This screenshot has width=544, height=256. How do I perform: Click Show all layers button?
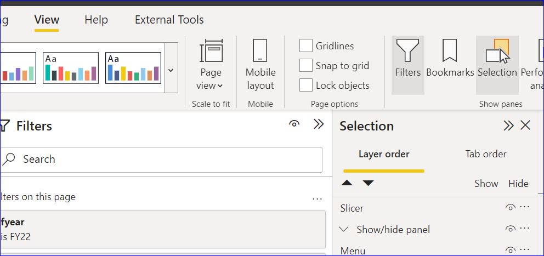pyautogui.click(x=486, y=184)
